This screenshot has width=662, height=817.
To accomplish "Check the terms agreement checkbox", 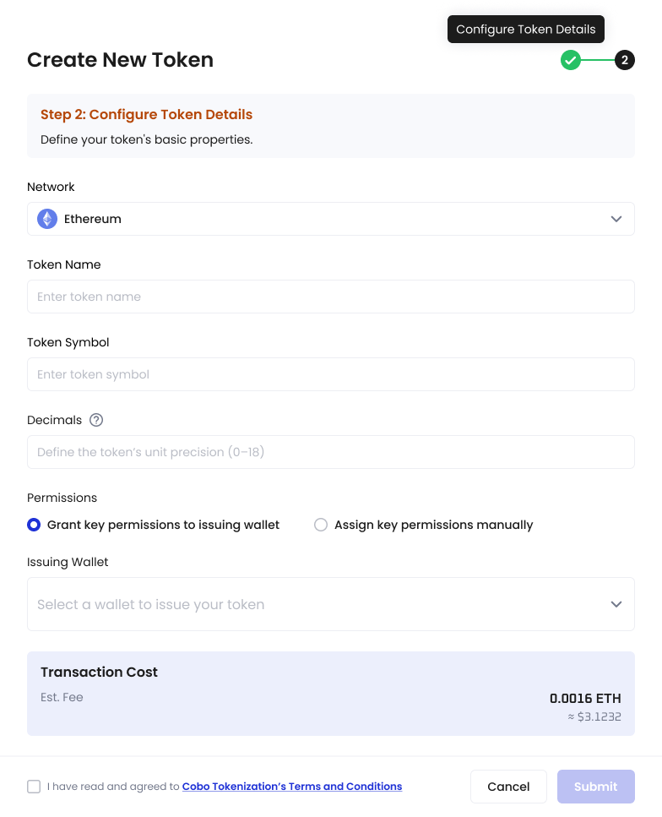I will pyautogui.click(x=34, y=787).
